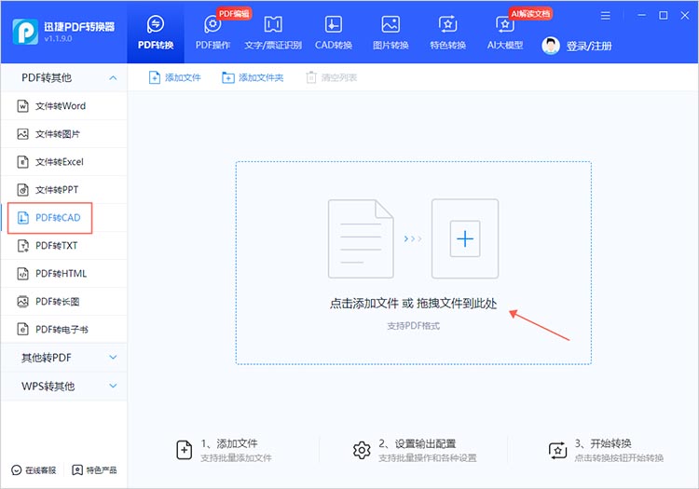Image resolution: width=699 pixels, height=489 pixels.
Task: Click the Word file icon
Action: [22, 106]
